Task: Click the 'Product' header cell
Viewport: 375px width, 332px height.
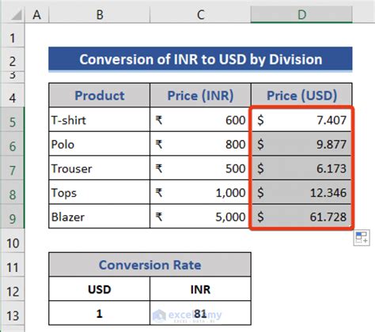Action: (x=100, y=95)
